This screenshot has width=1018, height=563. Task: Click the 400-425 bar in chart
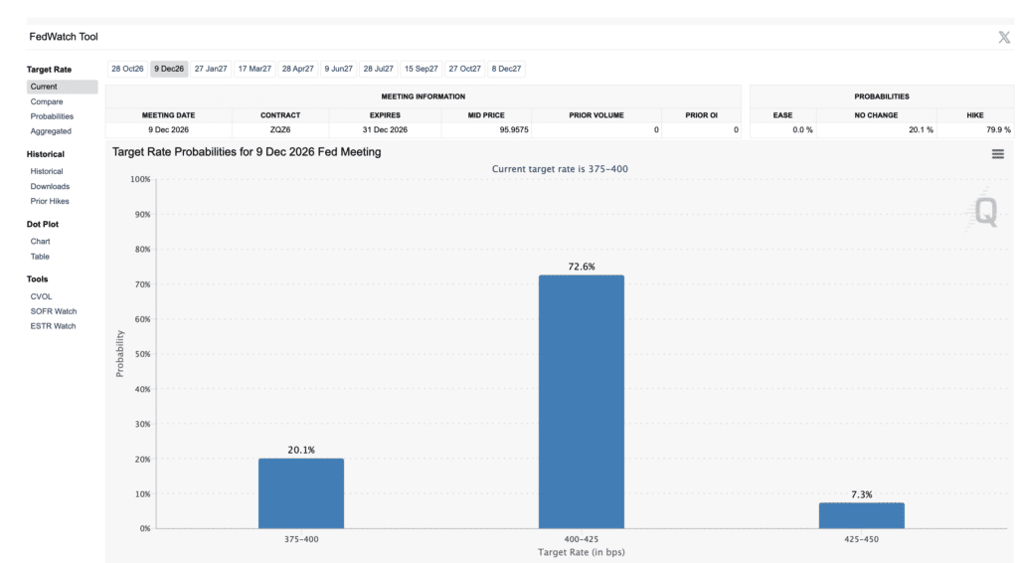click(582, 402)
